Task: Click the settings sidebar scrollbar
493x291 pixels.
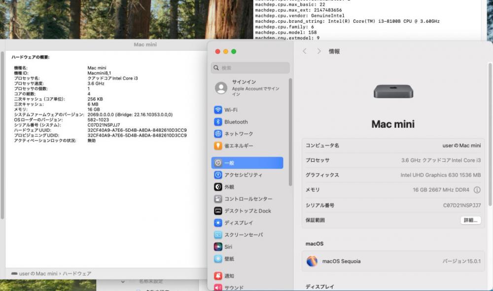Action: tap(290, 132)
